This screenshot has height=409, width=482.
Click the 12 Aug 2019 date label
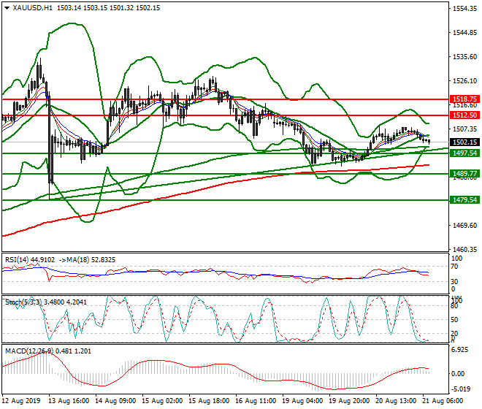pyautogui.click(x=21, y=401)
